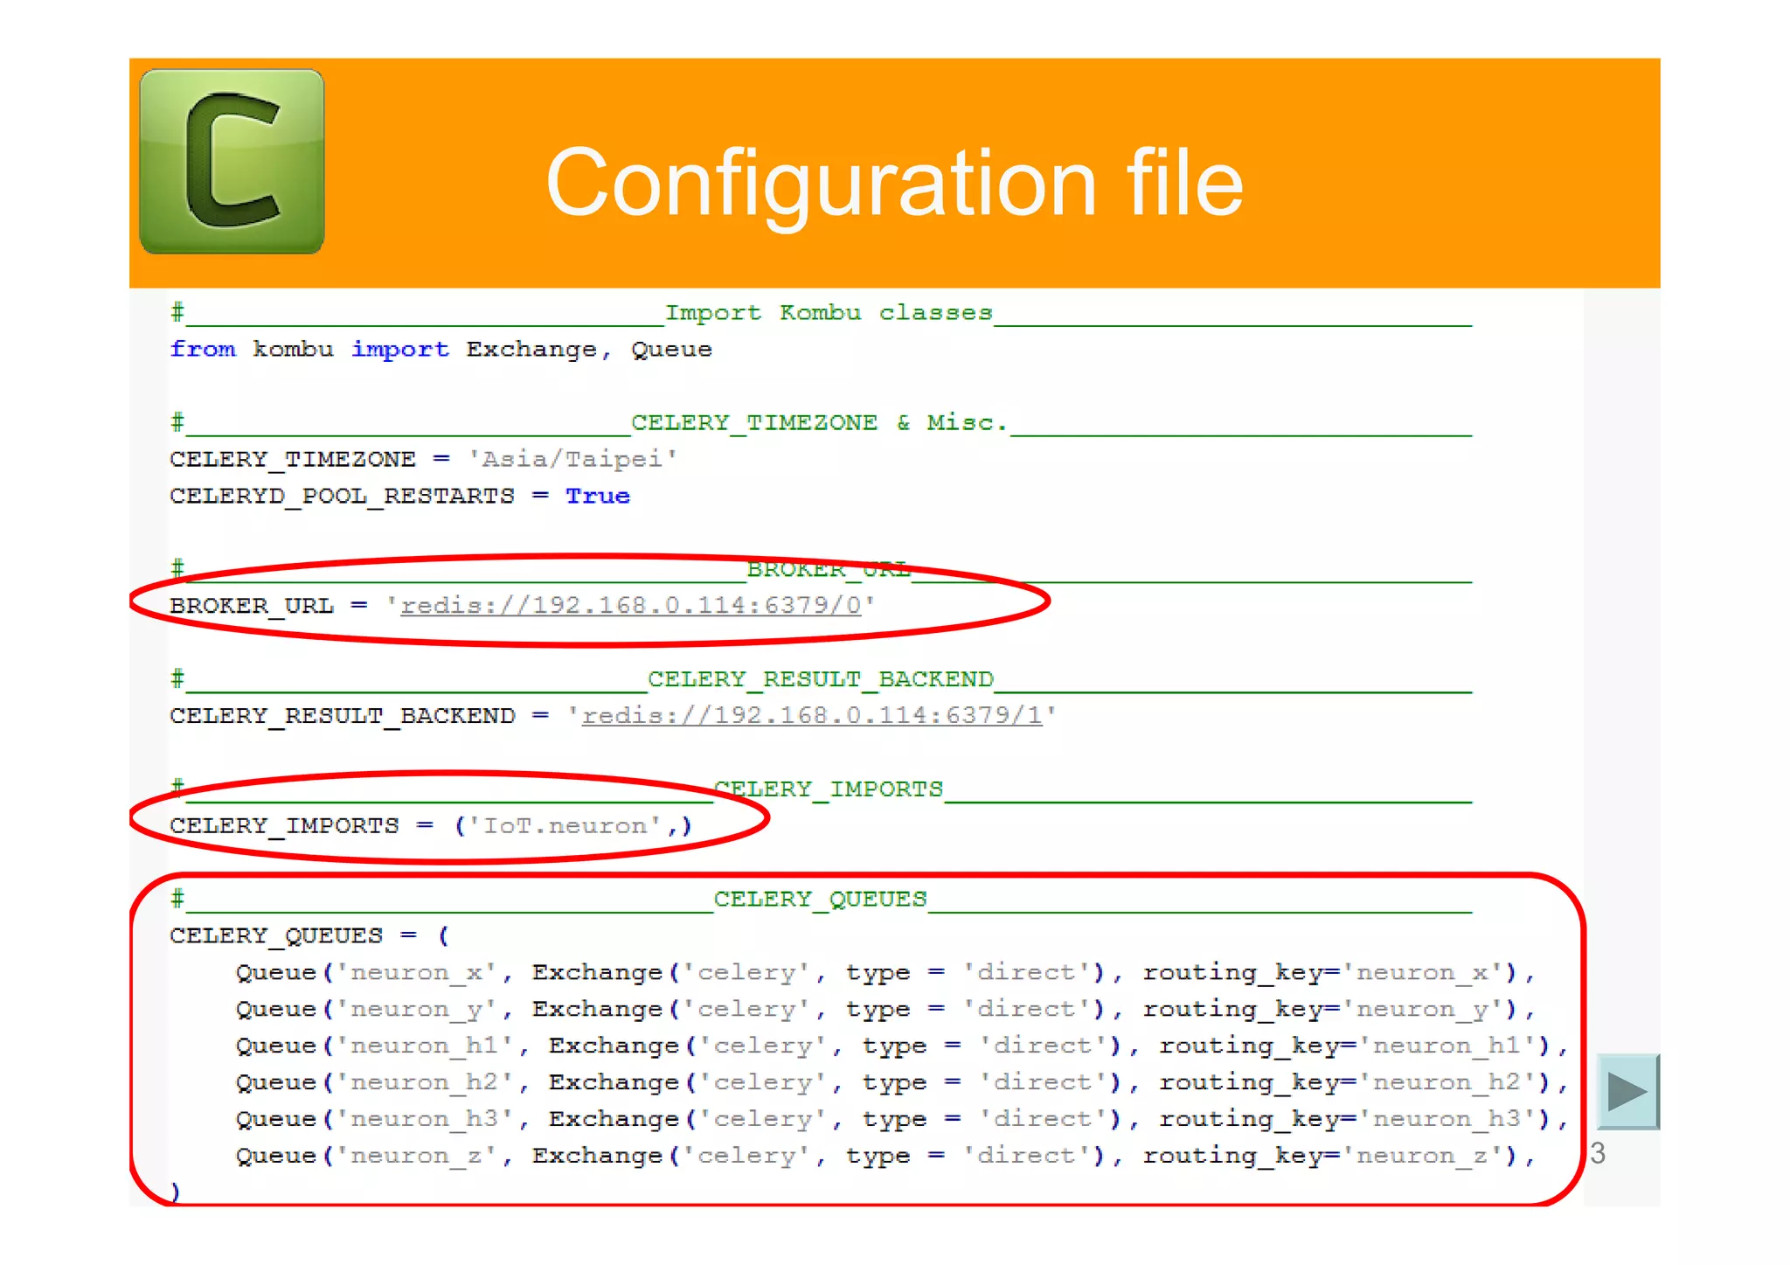The height and width of the screenshot is (1265, 1790).
Task: Click the True value of CELERYD_POOL_RESTARTS
Action: (x=597, y=496)
